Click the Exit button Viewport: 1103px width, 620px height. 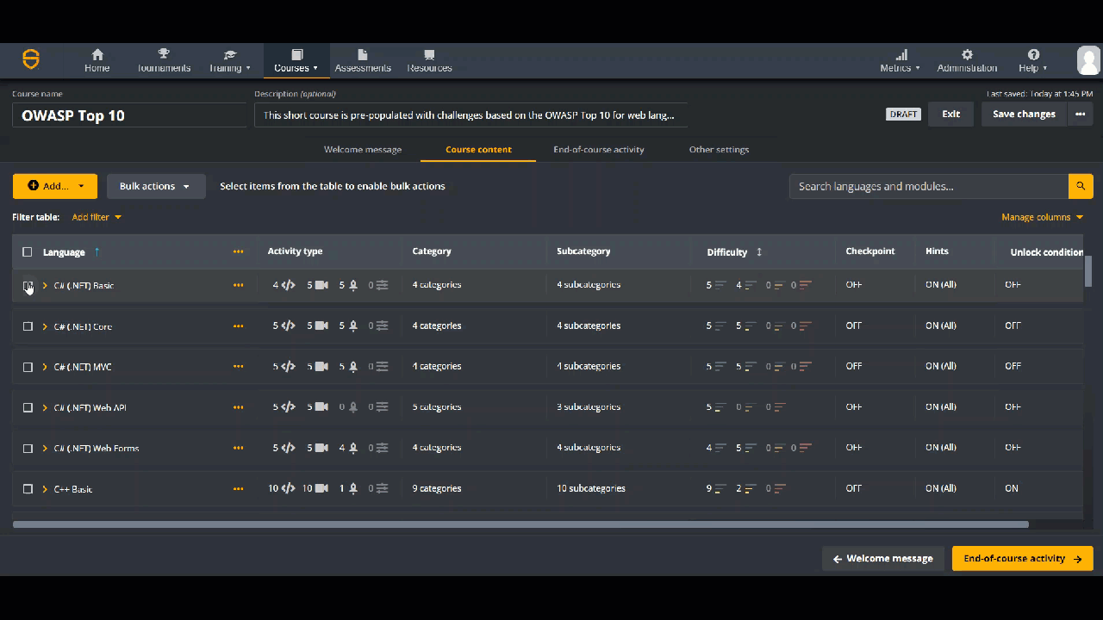[951, 114]
